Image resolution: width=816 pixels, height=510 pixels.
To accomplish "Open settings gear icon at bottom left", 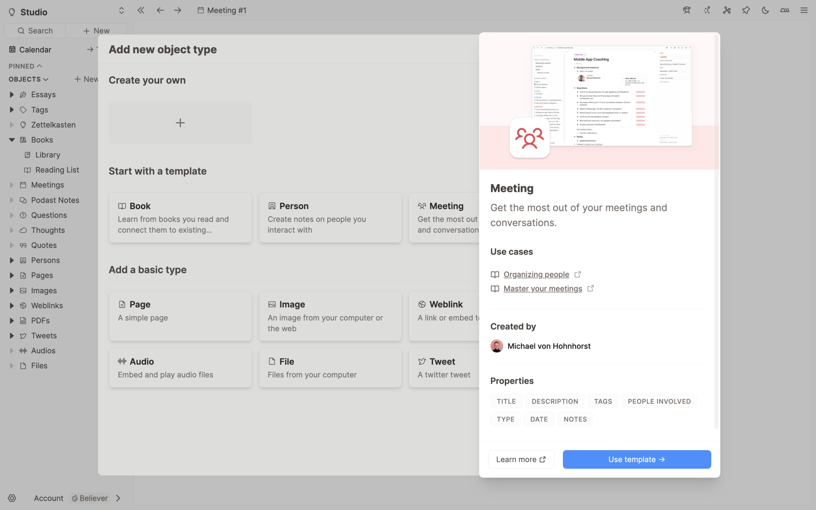I will 12,498.
